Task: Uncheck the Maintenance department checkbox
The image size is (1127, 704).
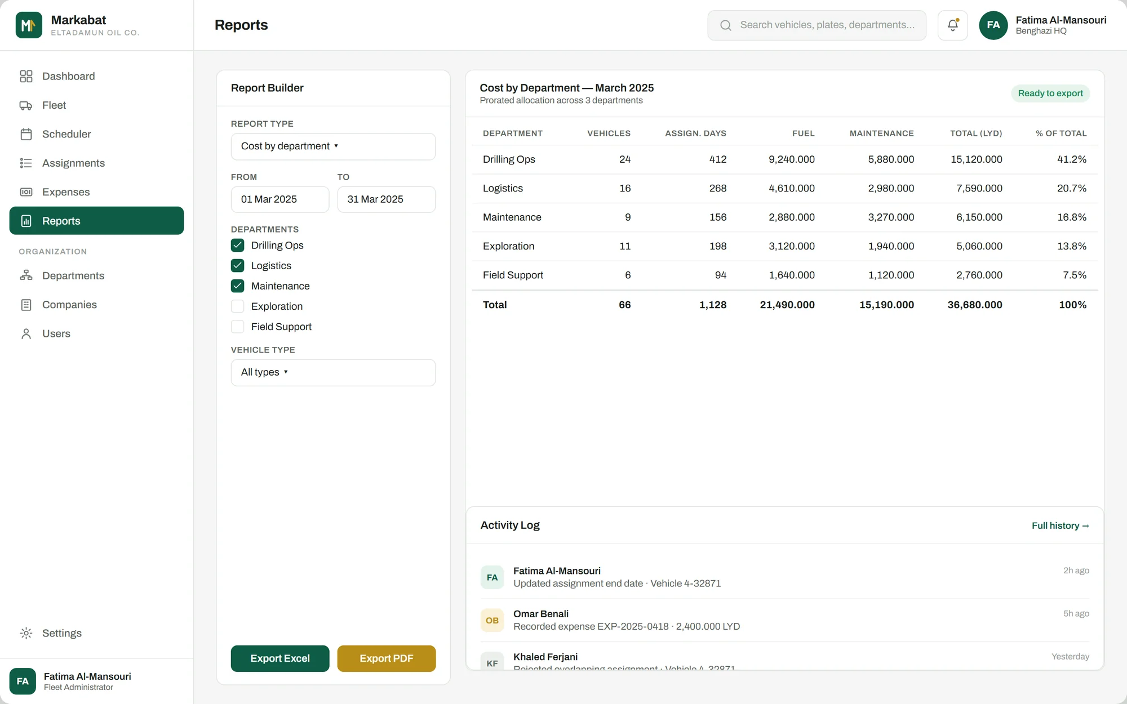Action: [x=237, y=286]
